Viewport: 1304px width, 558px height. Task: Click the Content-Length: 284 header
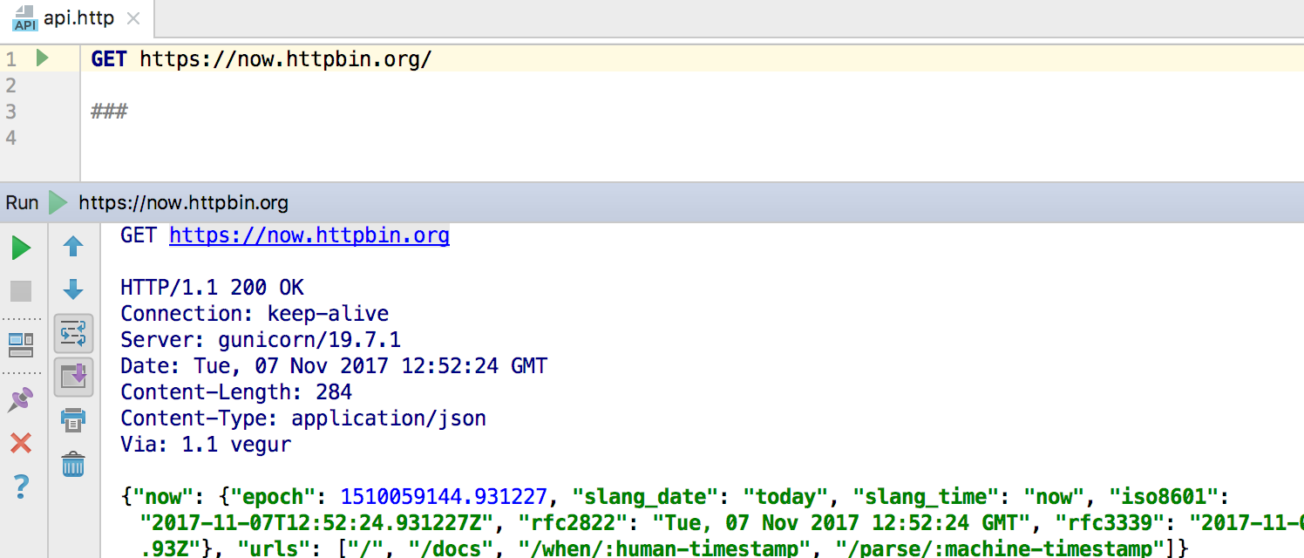(x=236, y=392)
